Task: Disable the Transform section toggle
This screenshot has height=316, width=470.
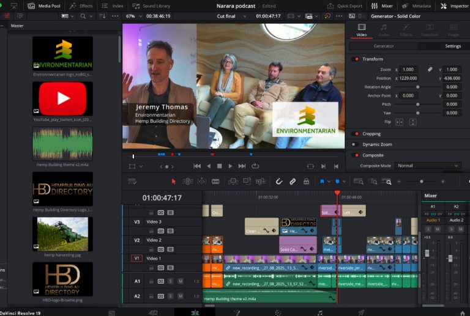Action: (356, 59)
